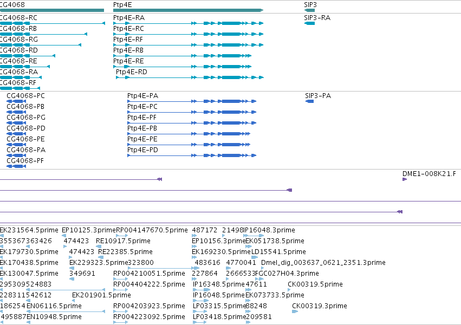The width and height of the screenshot is (461, 325).
Task: Select the SIP3-RA transcript label
Action: [317, 18]
